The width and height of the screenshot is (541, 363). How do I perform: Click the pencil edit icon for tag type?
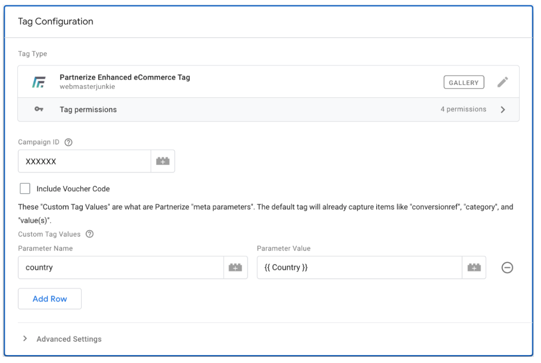[502, 82]
